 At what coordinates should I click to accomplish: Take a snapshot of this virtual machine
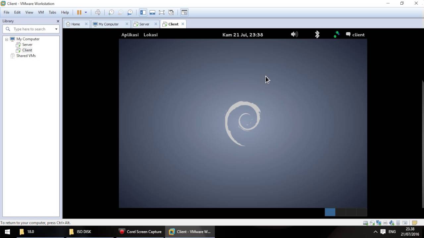[111, 12]
